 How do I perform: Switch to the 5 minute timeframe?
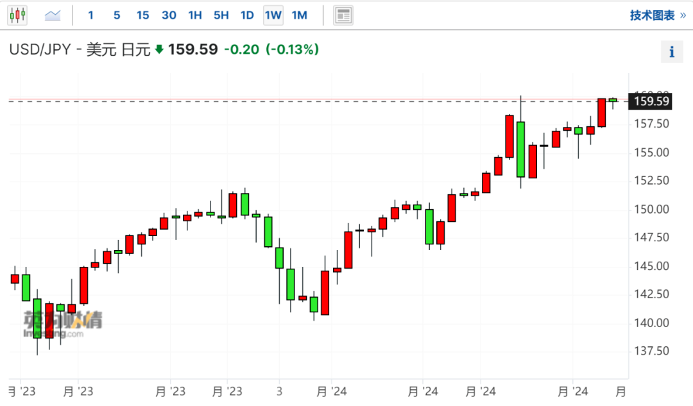pyautogui.click(x=116, y=15)
